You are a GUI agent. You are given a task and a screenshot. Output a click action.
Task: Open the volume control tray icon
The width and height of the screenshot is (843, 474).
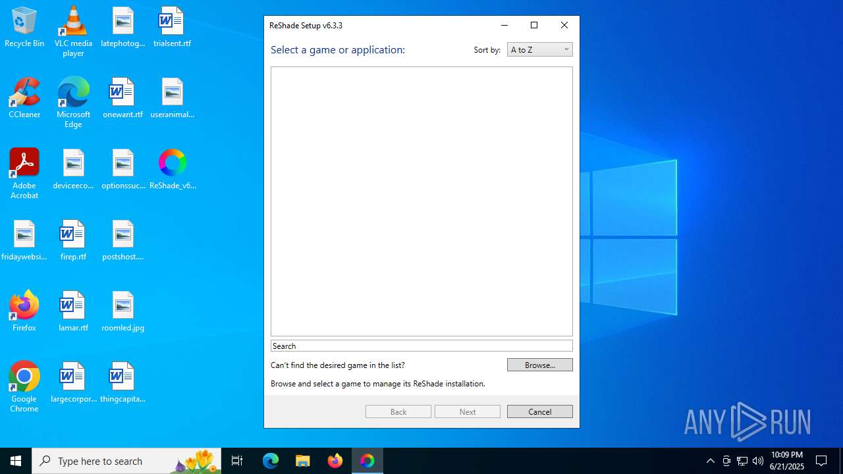click(758, 461)
